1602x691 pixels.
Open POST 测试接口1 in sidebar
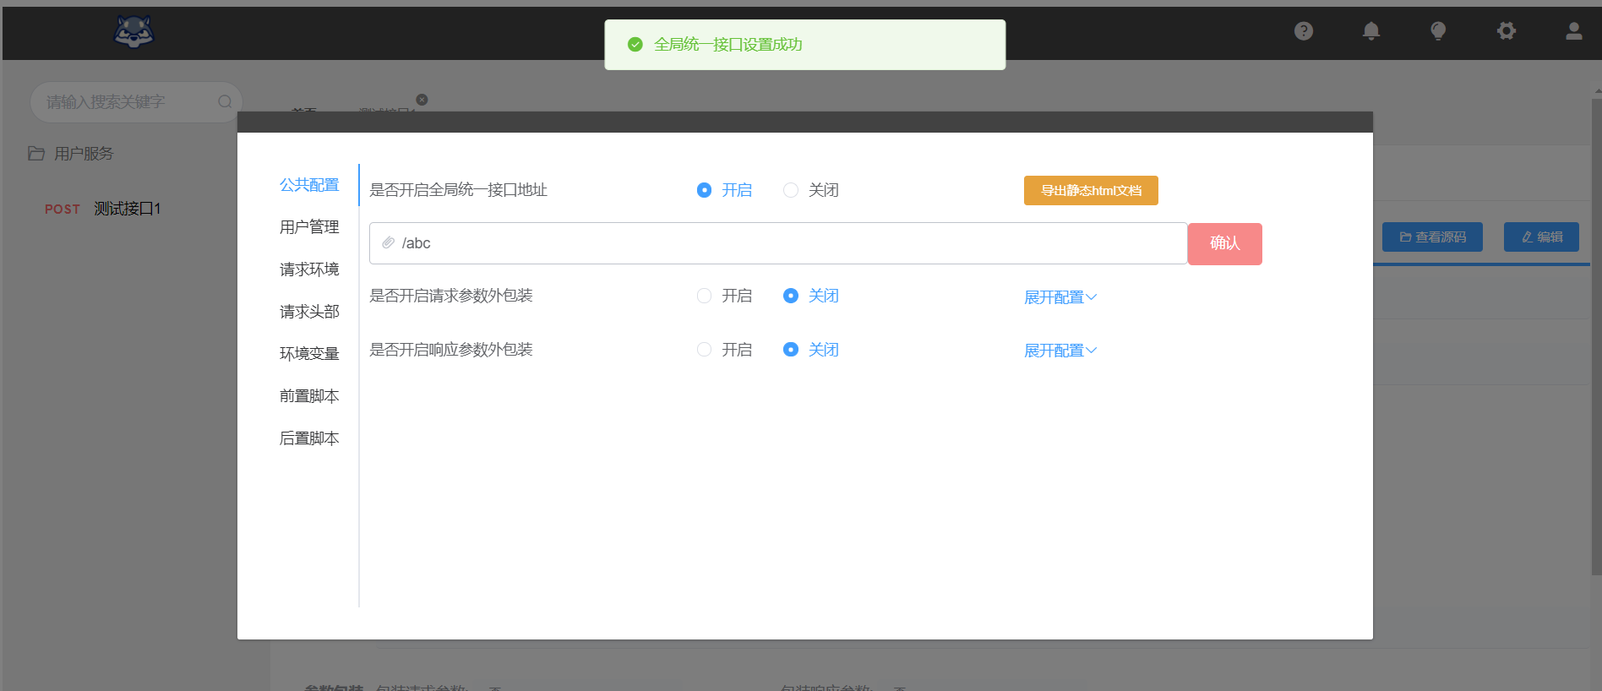point(103,209)
